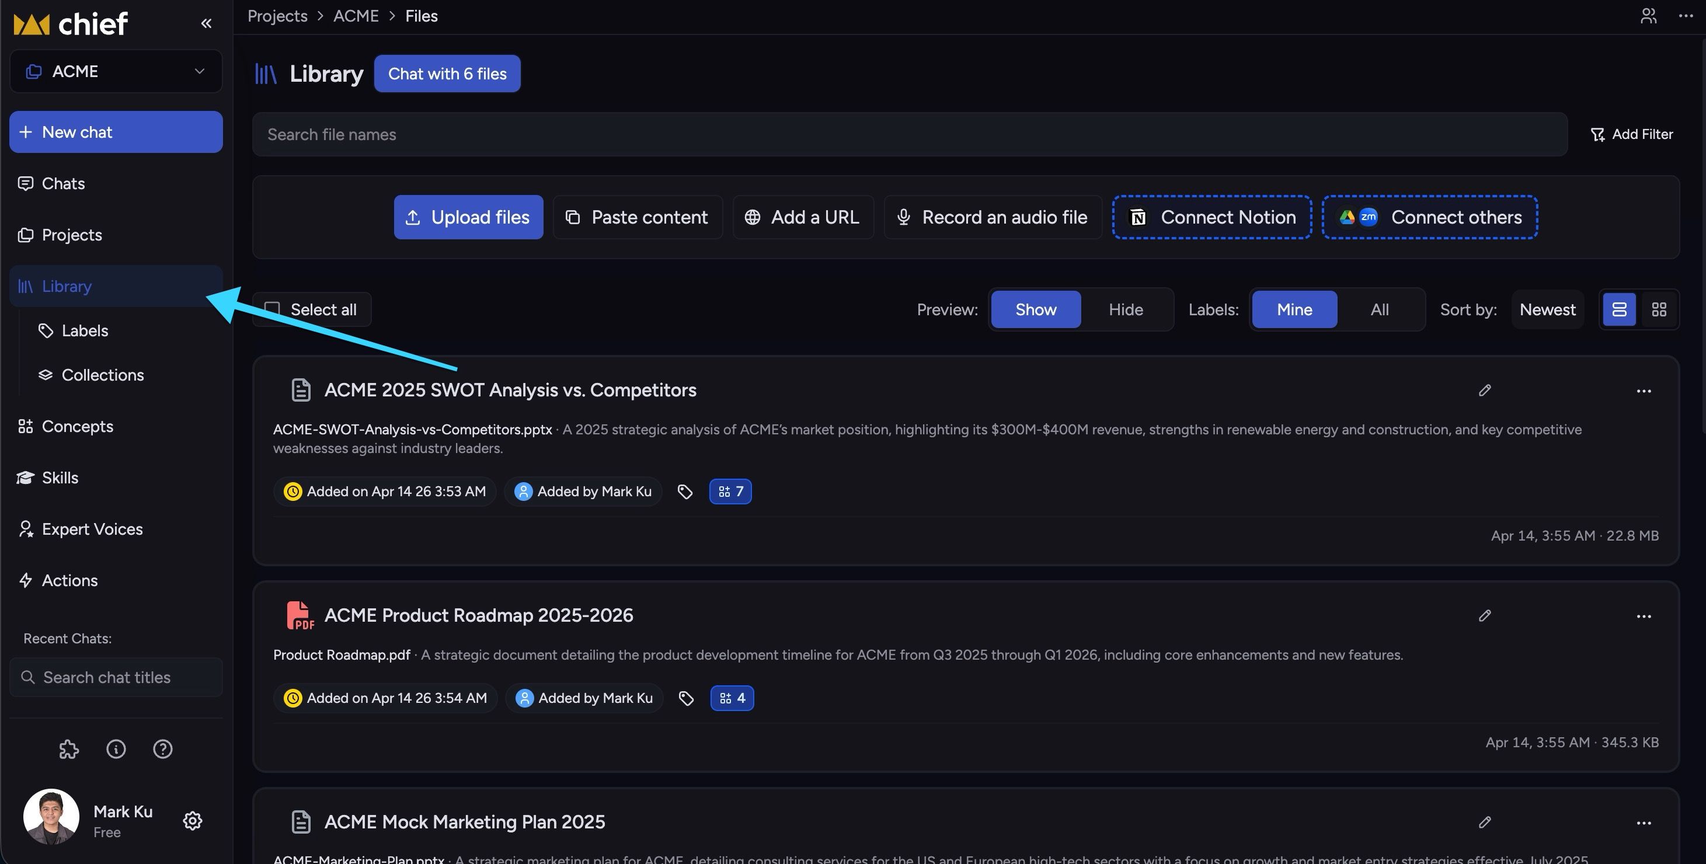Filter Labels to All
The height and width of the screenshot is (864, 1706).
1380,309
